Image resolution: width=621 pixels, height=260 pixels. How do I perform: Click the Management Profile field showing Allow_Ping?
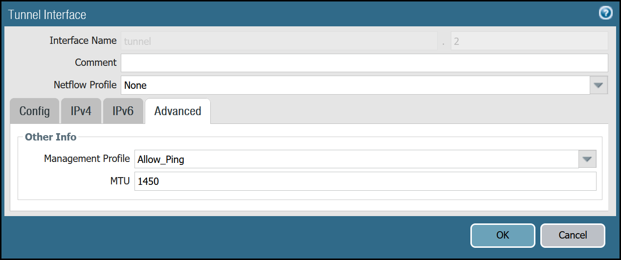(x=356, y=159)
